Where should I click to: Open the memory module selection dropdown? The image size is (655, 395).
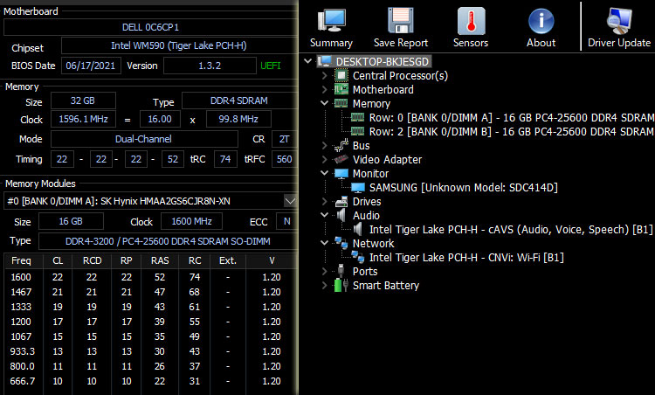290,201
